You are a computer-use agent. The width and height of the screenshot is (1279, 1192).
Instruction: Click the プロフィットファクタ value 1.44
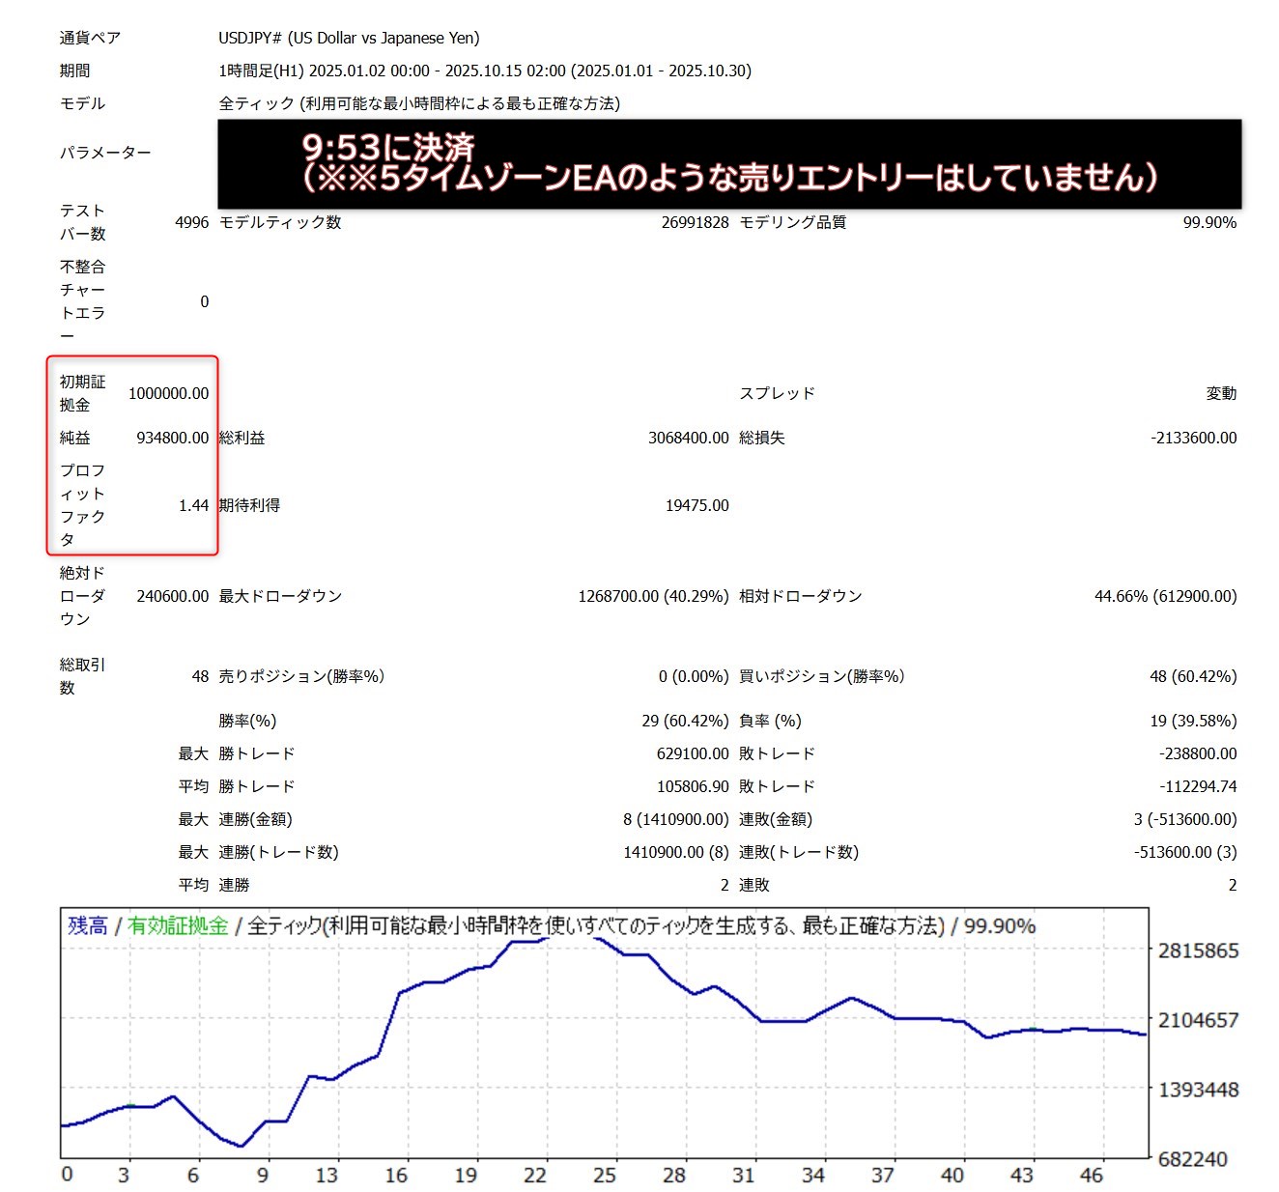(193, 505)
